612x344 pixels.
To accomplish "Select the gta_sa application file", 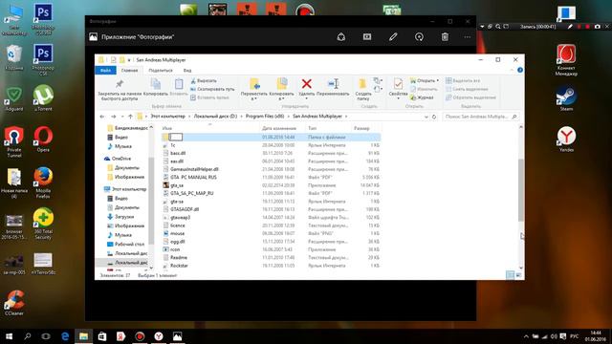I will (177, 185).
